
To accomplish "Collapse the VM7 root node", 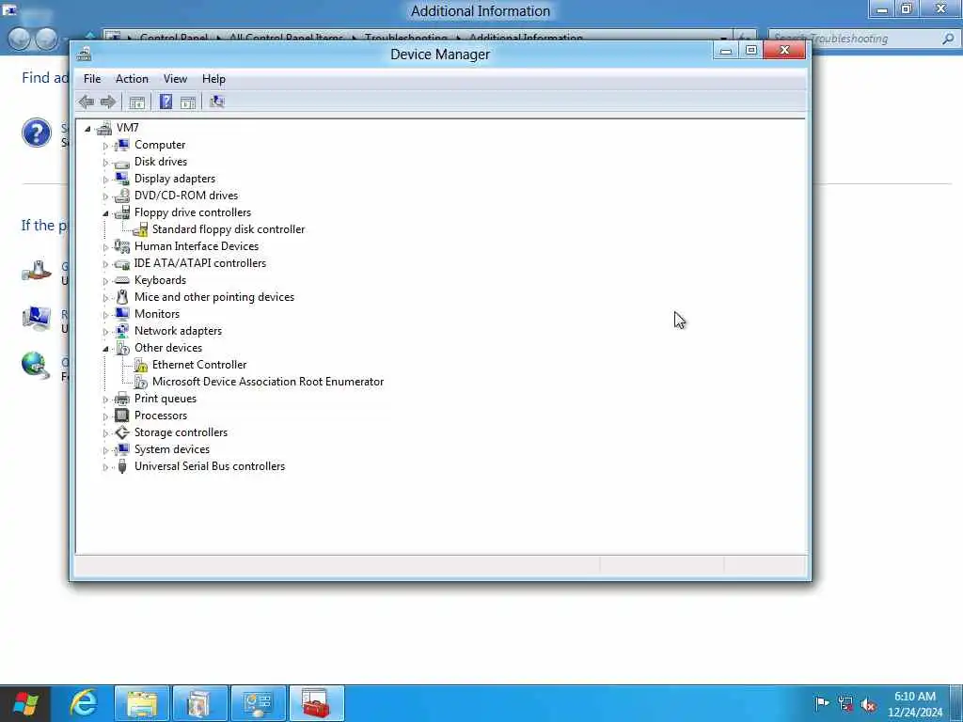I will point(87,129).
